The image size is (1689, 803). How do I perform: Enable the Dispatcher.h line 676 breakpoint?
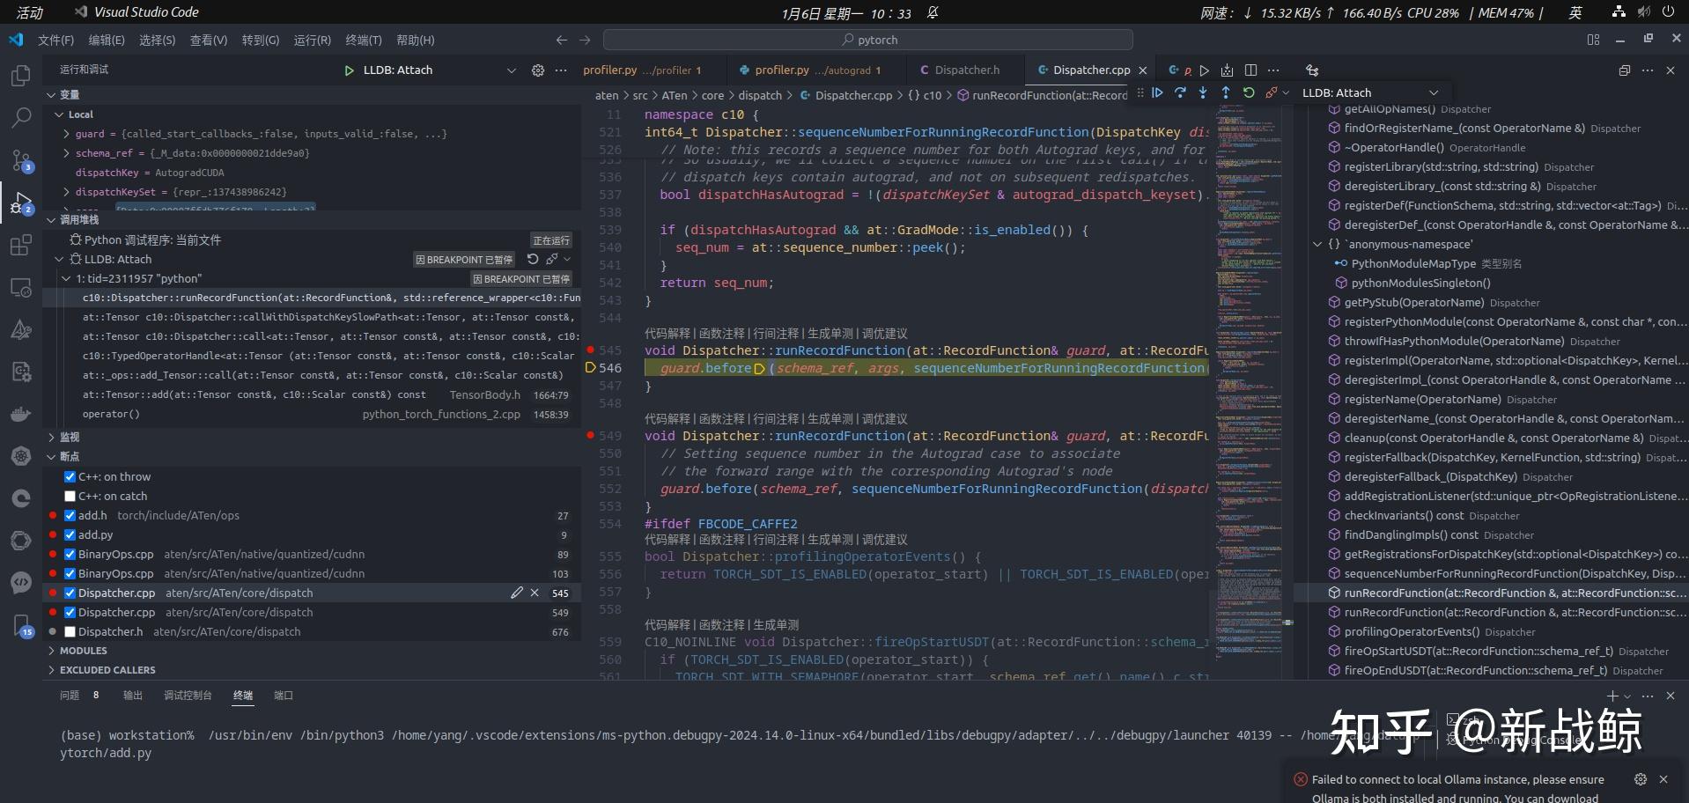tap(70, 631)
